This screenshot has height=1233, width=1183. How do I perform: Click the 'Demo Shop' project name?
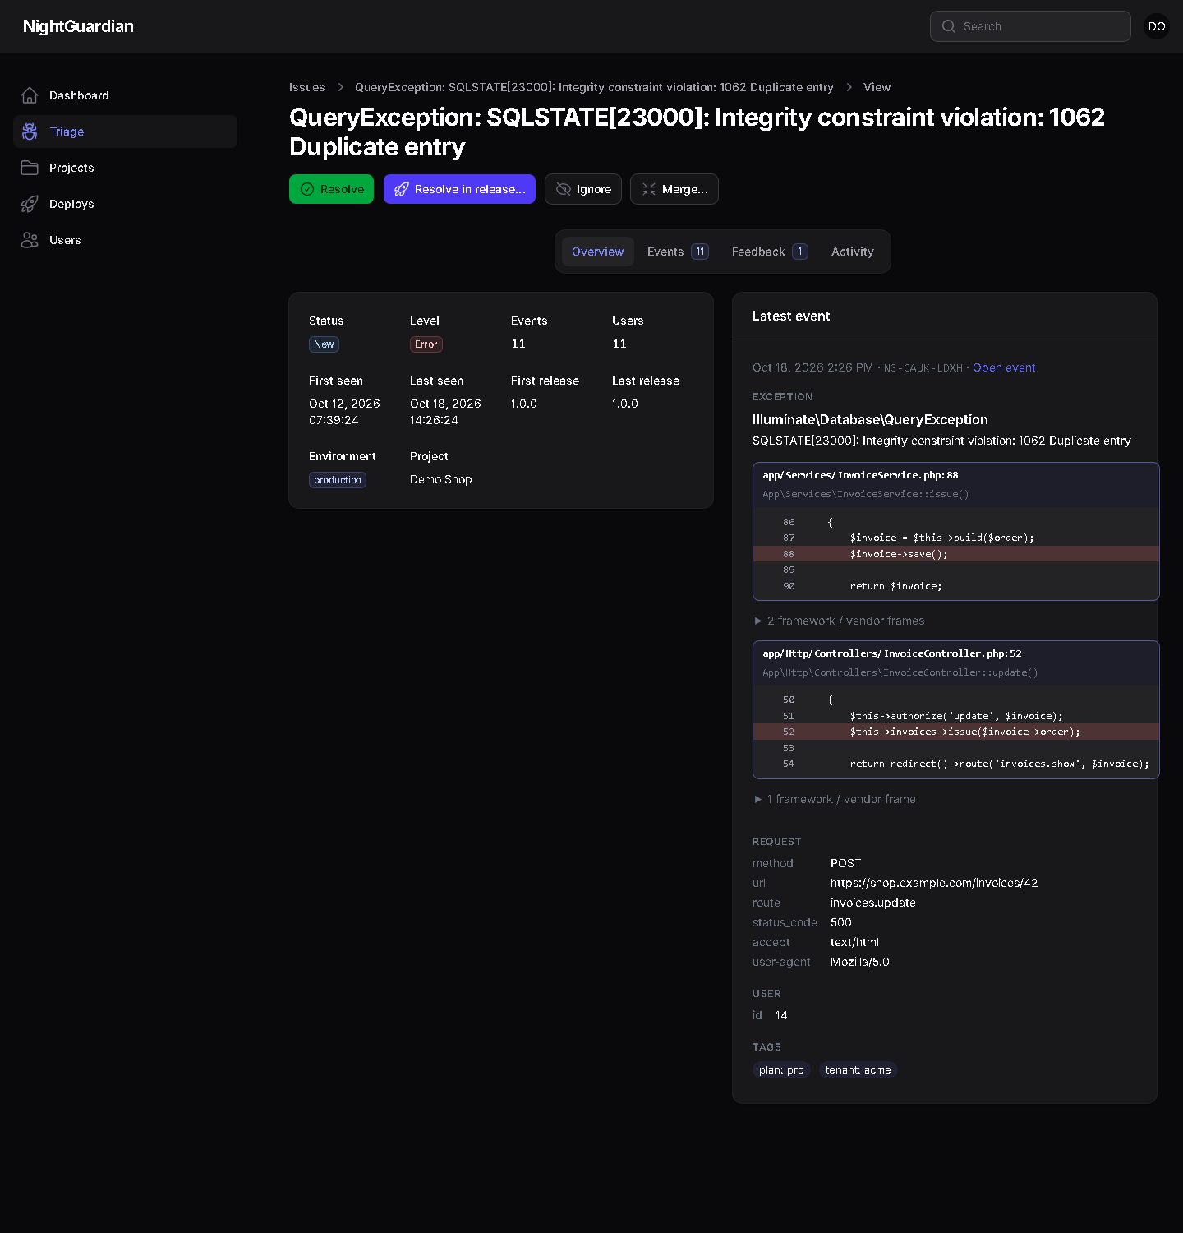[441, 479]
